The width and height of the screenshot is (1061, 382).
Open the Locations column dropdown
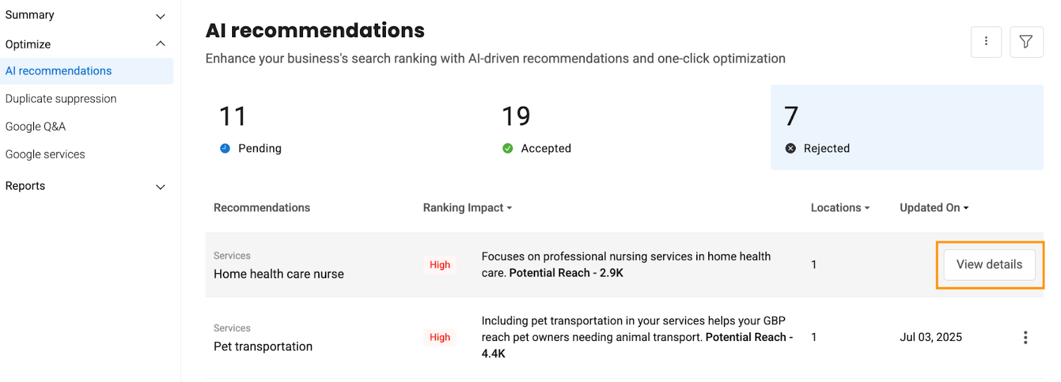[840, 208]
